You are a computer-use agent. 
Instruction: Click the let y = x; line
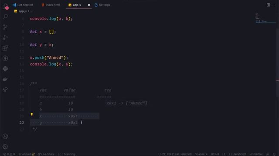click(x=42, y=45)
